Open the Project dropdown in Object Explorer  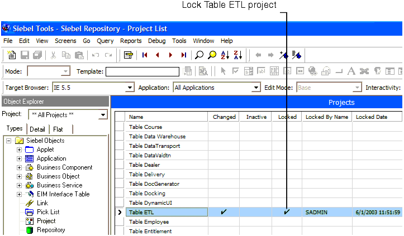coord(103,114)
